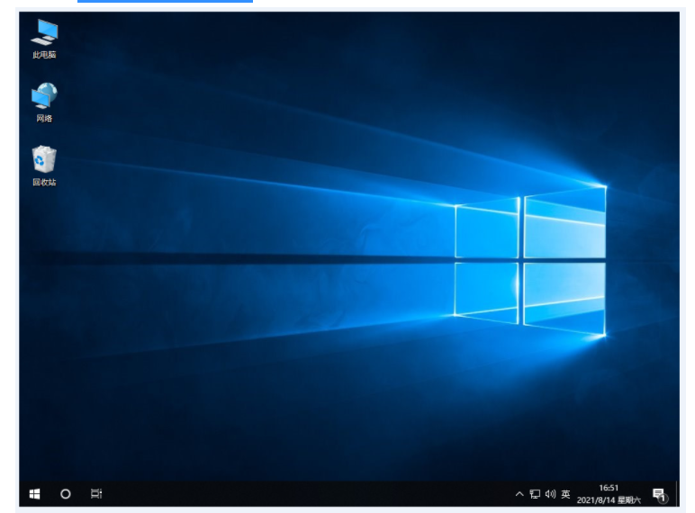Click the Show Desktop strip at taskbar edge

[677, 494]
